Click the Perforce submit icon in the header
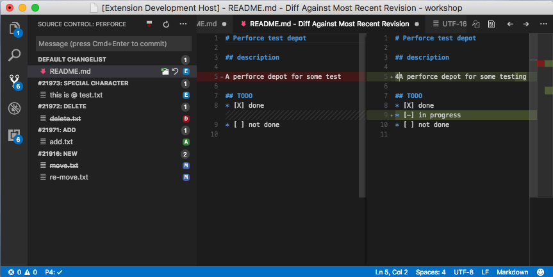Viewport: 553px width, 277px height. (149, 24)
